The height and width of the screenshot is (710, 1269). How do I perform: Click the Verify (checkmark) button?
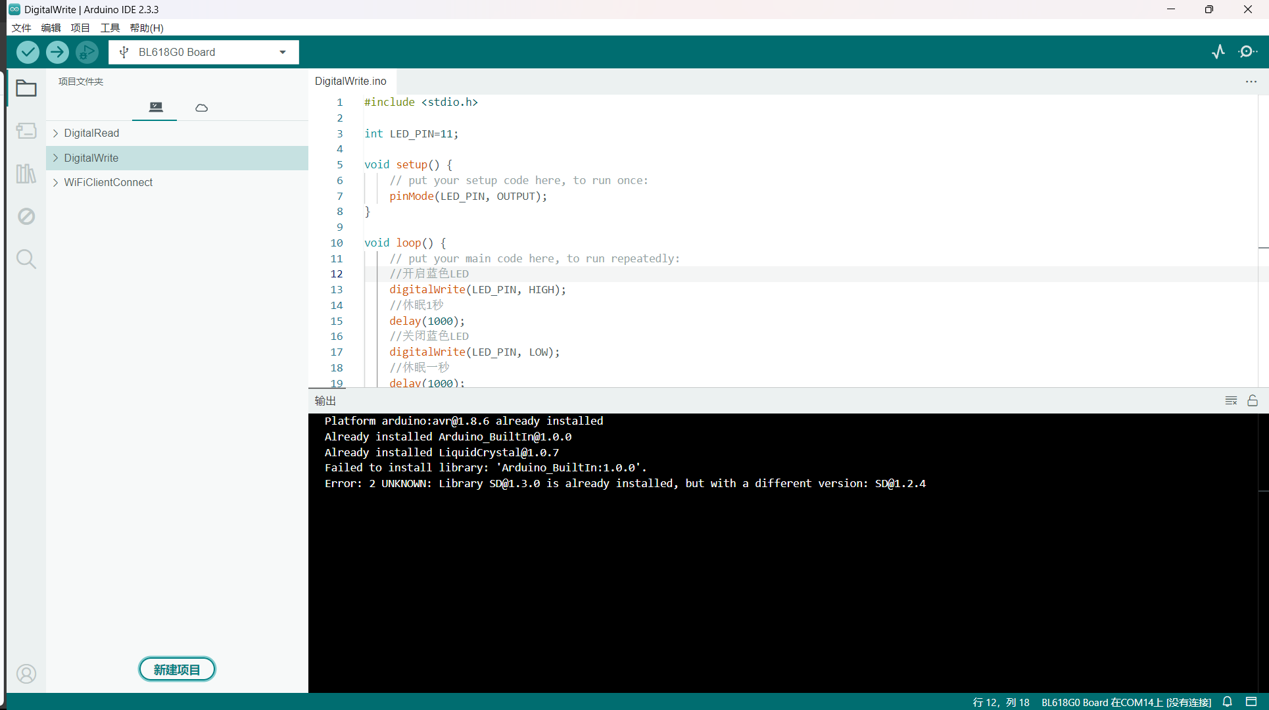(x=28, y=52)
